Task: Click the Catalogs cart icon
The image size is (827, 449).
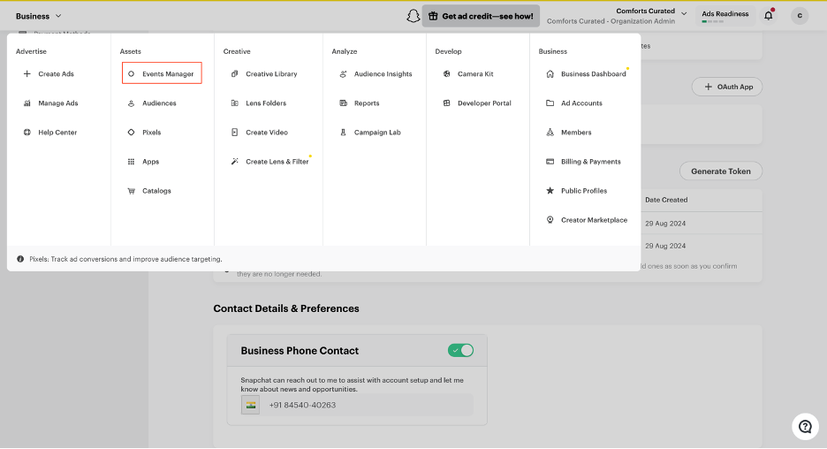Action: (x=132, y=191)
